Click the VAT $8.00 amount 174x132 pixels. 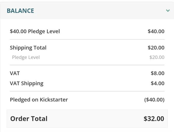click(x=158, y=73)
